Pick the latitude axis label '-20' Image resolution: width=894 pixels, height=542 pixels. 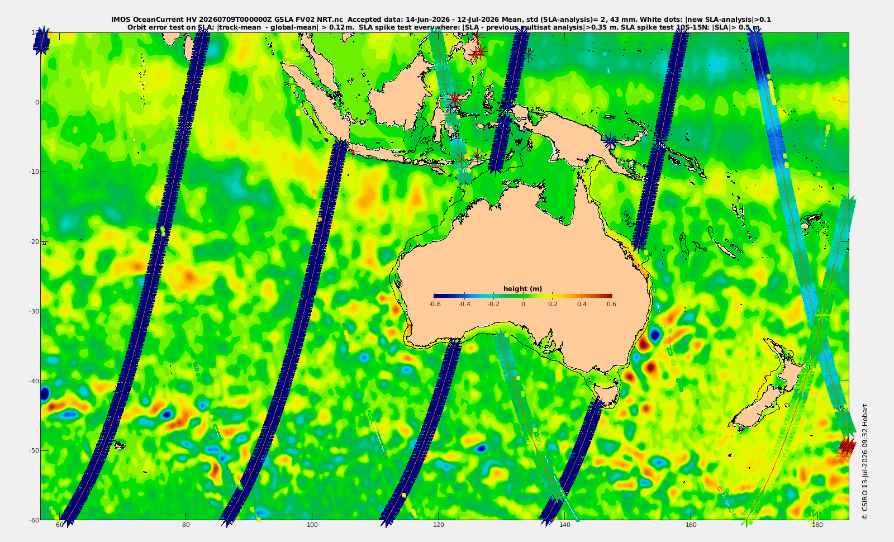pyautogui.click(x=34, y=241)
